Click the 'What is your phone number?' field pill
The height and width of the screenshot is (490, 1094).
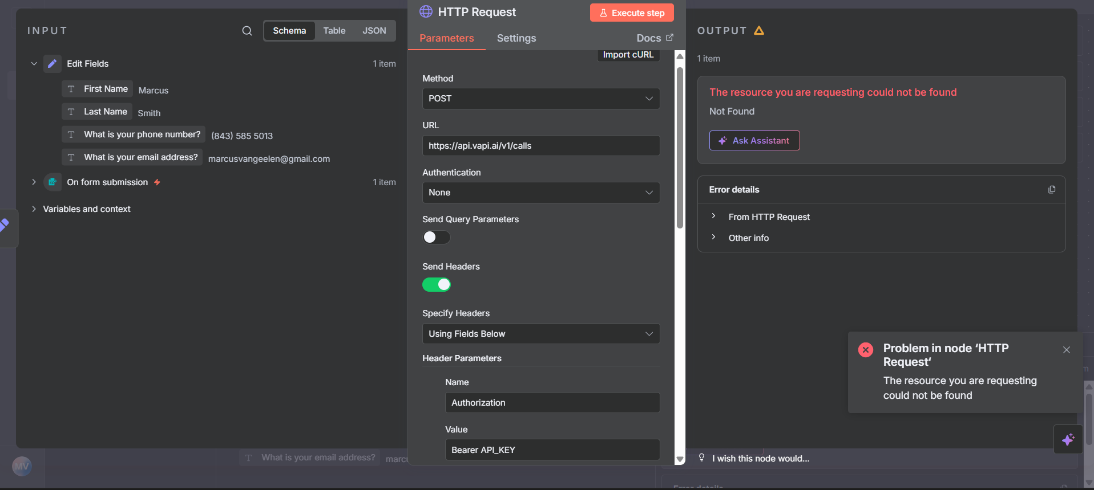click(x=134, y=134)
